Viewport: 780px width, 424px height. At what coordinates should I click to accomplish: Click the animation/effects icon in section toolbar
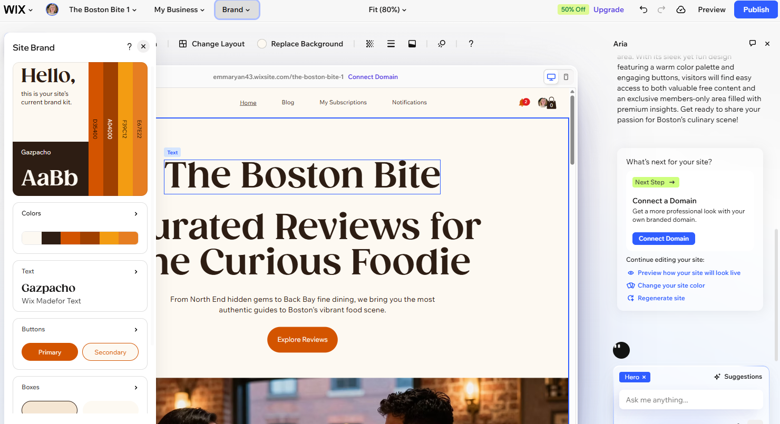(x=442, y=44)
